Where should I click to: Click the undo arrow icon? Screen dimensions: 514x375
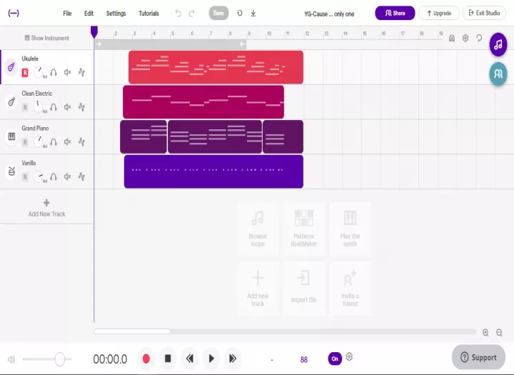178,13
